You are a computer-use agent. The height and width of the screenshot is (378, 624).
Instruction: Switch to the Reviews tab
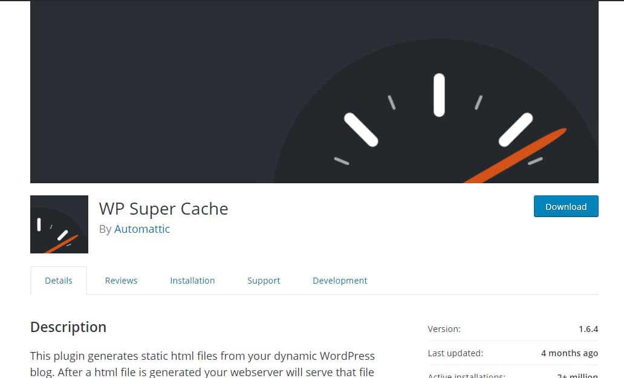click(121, 280)
